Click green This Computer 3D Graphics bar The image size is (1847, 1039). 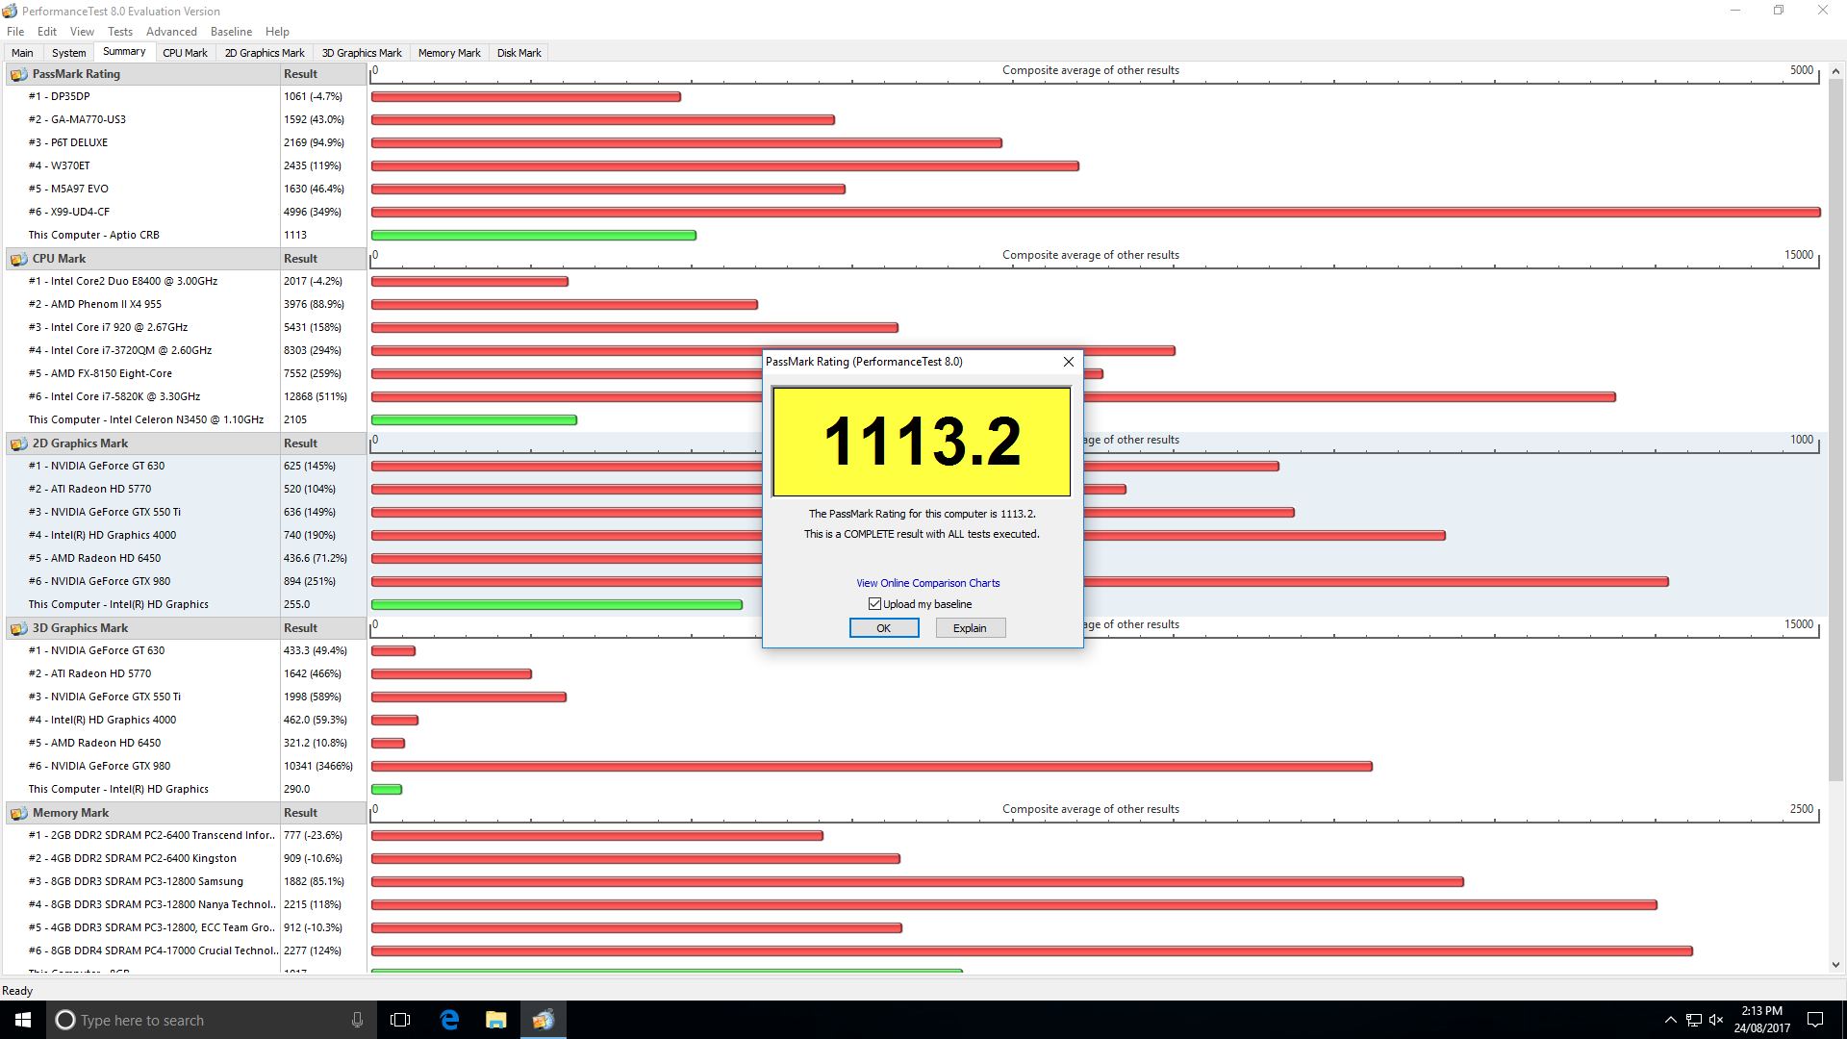click(387, 789)
